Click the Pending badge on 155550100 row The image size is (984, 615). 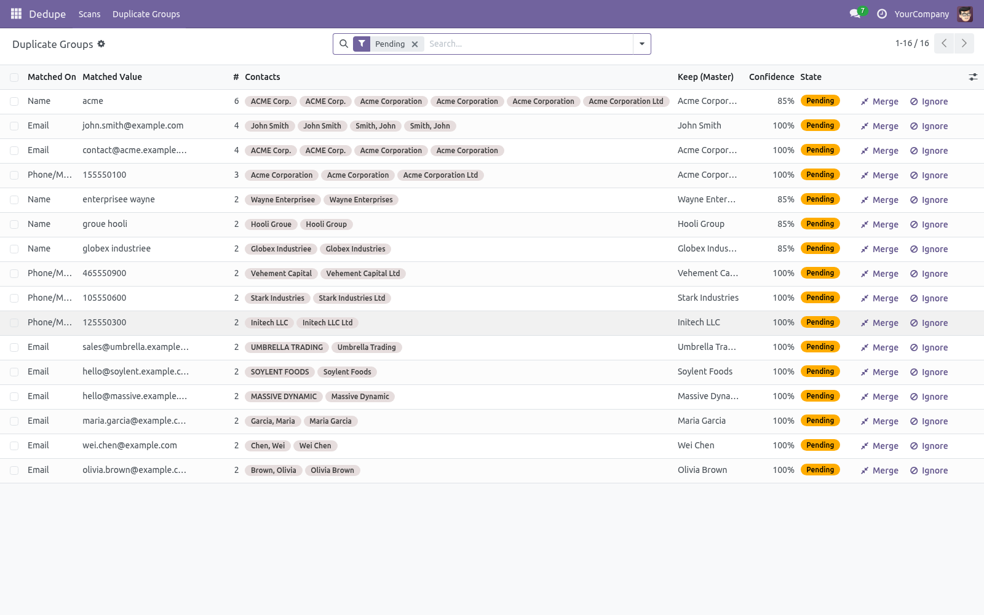point(820,175)
